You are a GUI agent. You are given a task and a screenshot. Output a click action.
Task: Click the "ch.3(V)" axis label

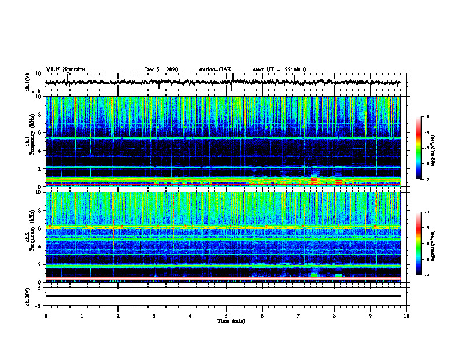(x=28, y=297)
